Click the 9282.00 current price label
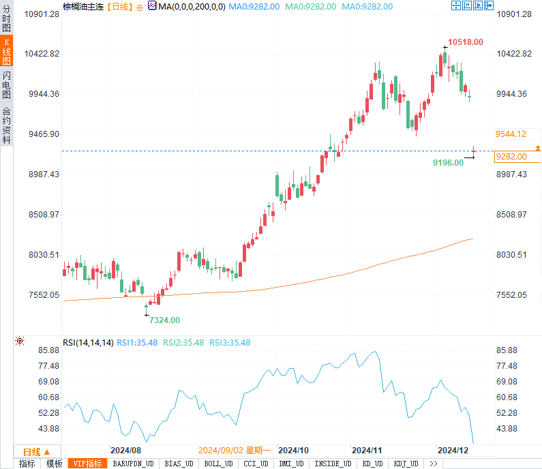Image resolution: width=542 pixels, height=469 pixels. pos(517,157)
